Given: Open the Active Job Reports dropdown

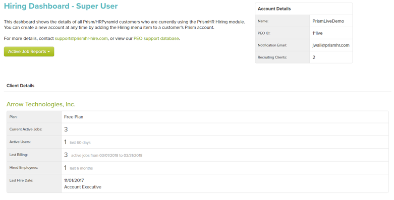Looking at the screenshot, I should click(x=29, y=51).
